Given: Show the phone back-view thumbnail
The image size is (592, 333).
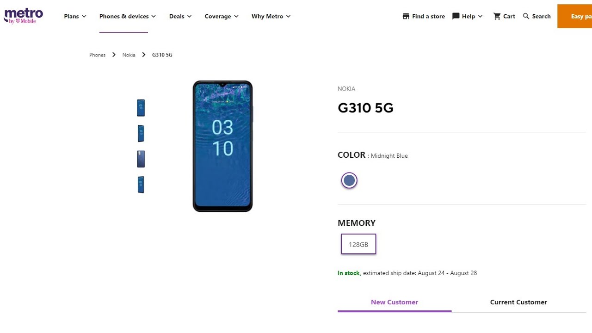Looking at the screenshot, I should [x=141, y=159].
